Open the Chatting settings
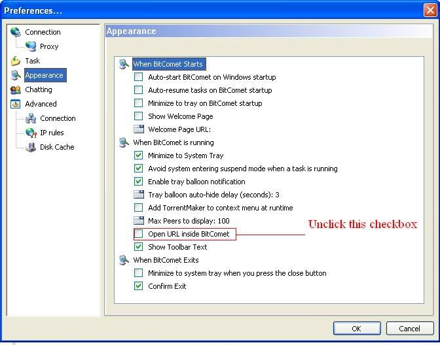The image size is (440, 345). click(x=39, y=90)
